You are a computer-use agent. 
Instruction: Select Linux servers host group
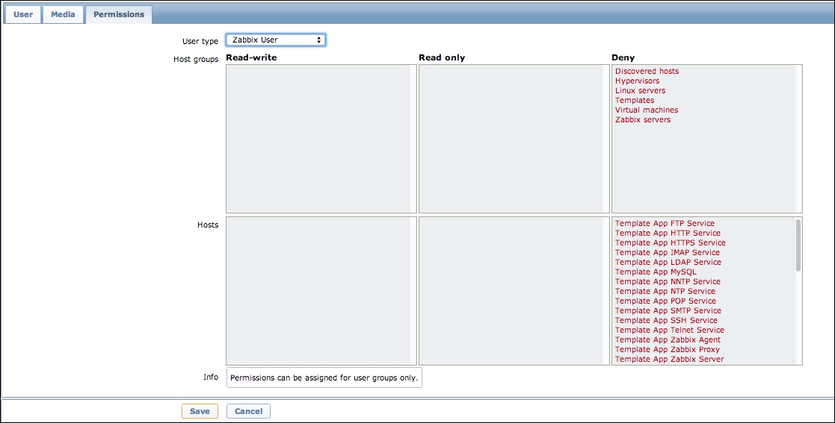tap(640, 91)
